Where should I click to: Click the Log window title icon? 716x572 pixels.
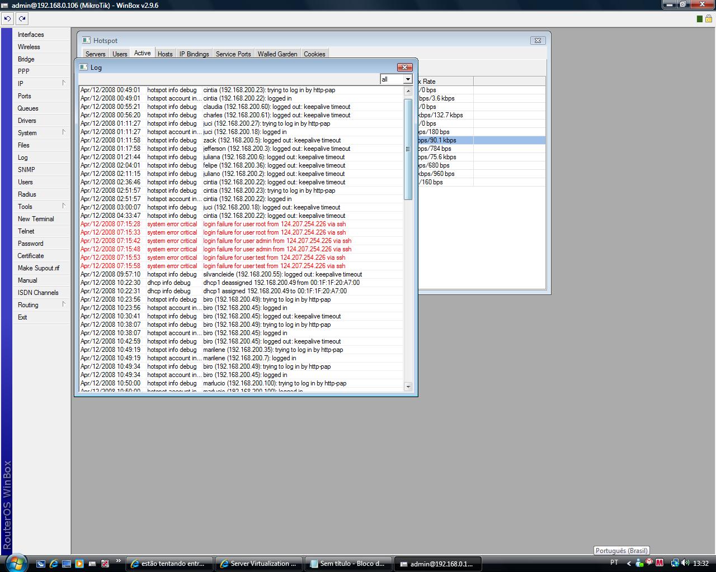83,67
